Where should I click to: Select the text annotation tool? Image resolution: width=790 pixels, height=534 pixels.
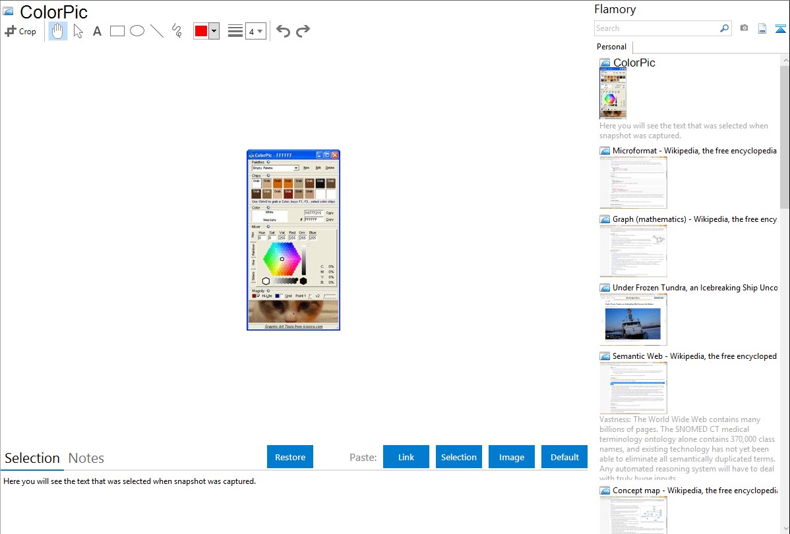97,31
